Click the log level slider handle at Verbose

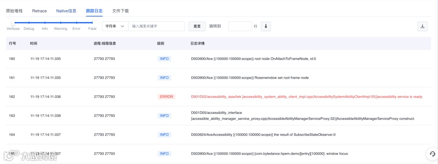point(13,23)
